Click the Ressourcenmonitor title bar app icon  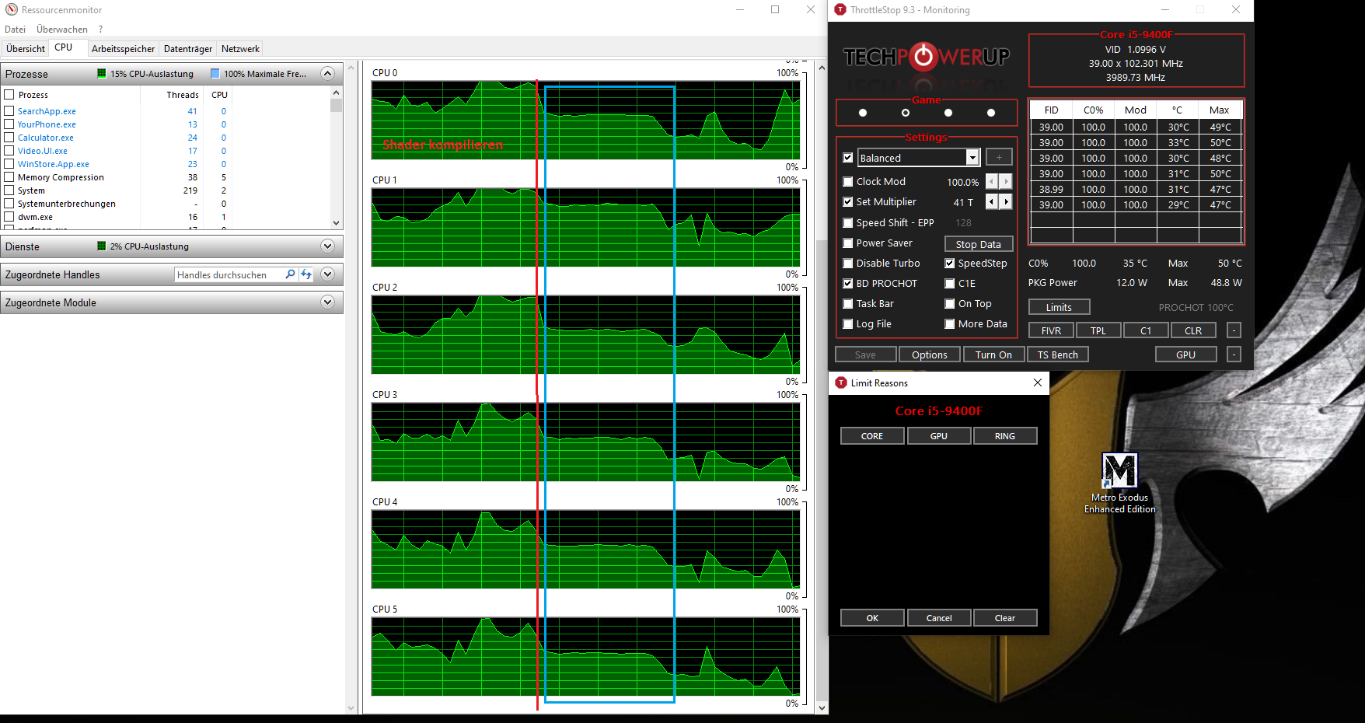tap(11, 9)
